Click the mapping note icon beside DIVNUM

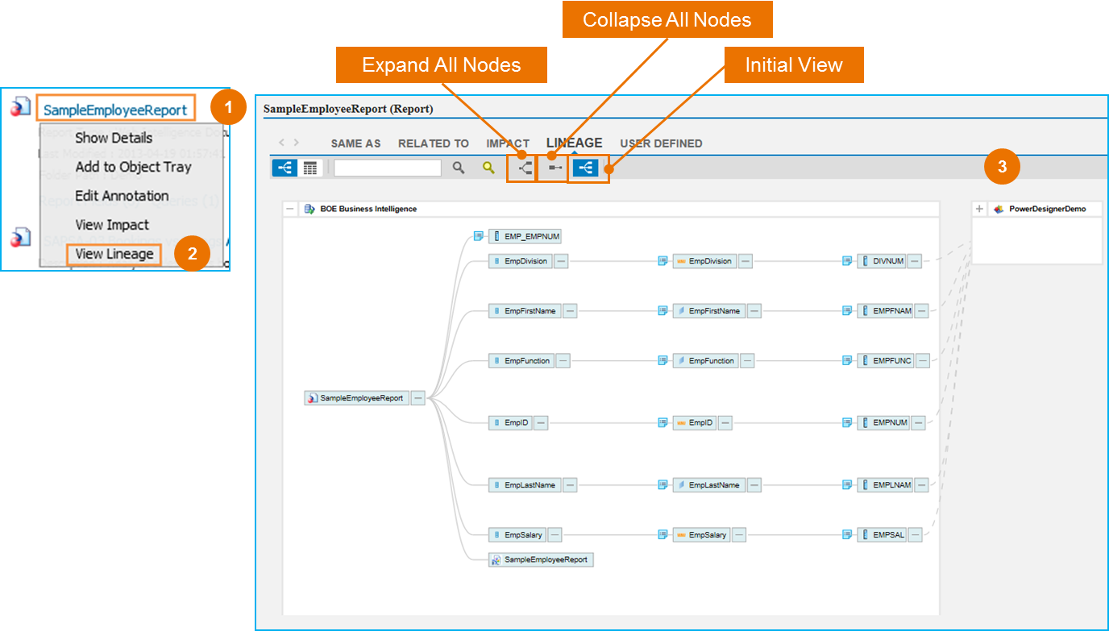pos(847,261)
